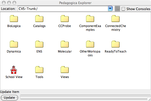Viewport: 151px width, 101px height.
Task: Click the Views label text
Action: coord(65,77)
